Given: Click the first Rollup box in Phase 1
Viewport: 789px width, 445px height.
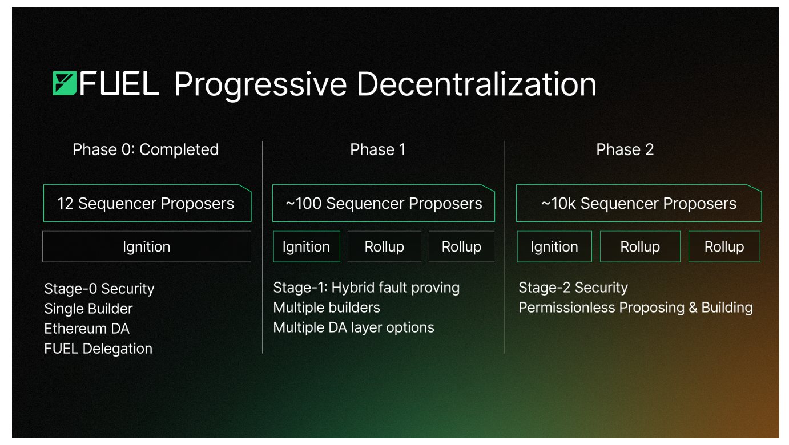Looking at the screenshot, I should coord(384,246).
